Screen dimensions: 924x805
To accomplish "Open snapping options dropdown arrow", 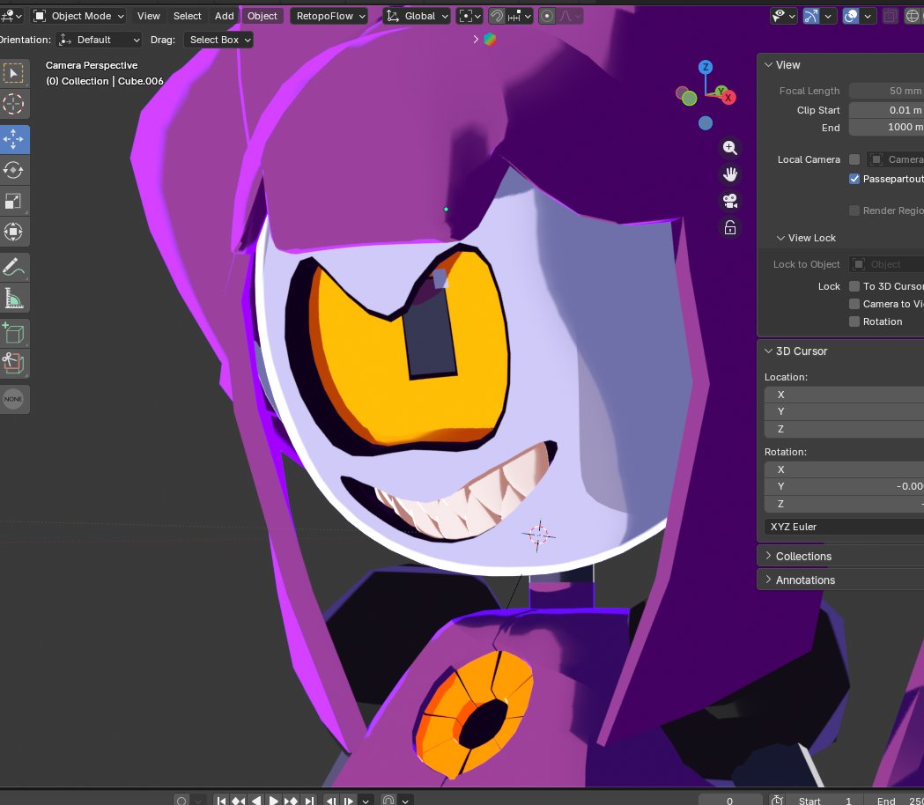I will pyautogui.click(x=521, y=16).
